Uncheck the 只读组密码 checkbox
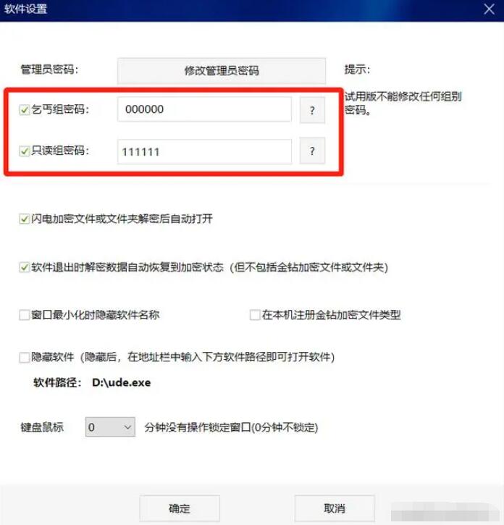Viewport: 504px width, 525px height. 24,151
